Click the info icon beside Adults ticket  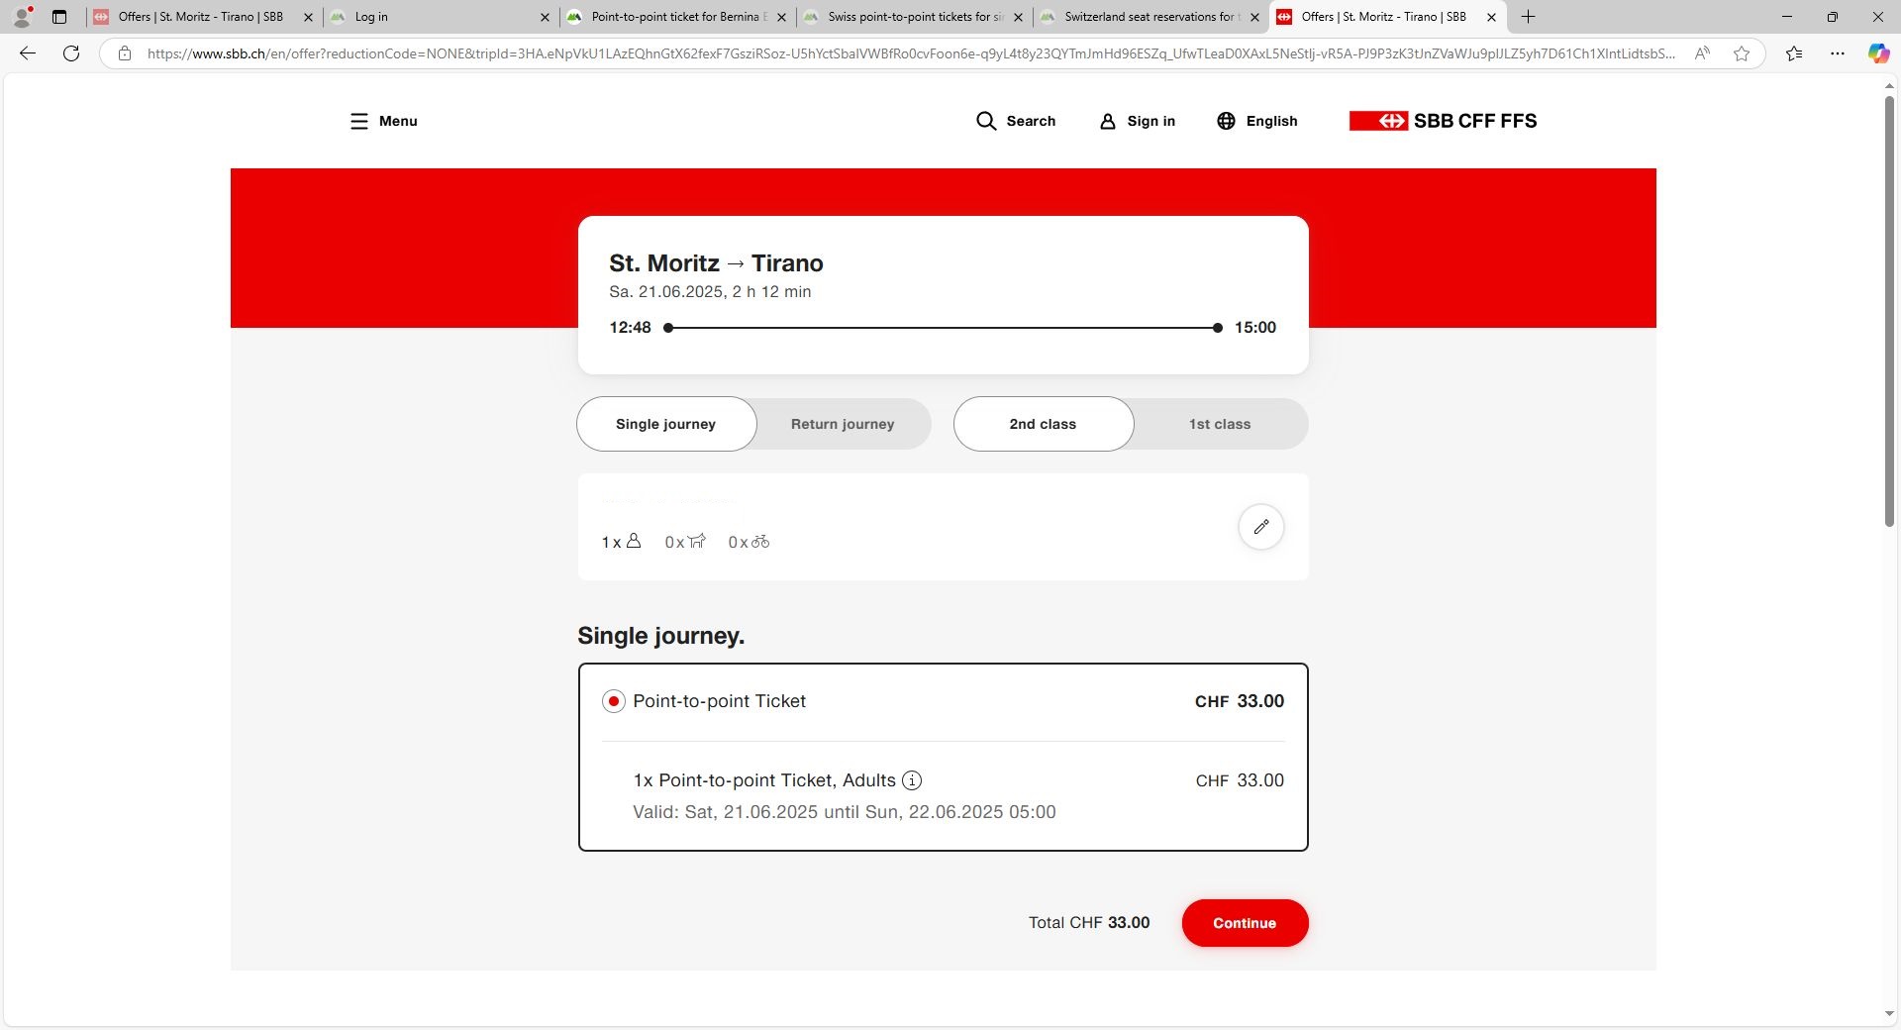[912, 780]
